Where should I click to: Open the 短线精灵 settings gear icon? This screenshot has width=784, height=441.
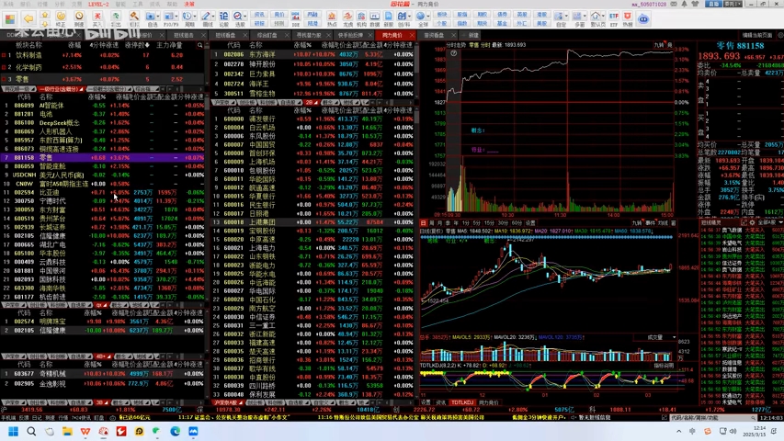click(x=753, y=222)
